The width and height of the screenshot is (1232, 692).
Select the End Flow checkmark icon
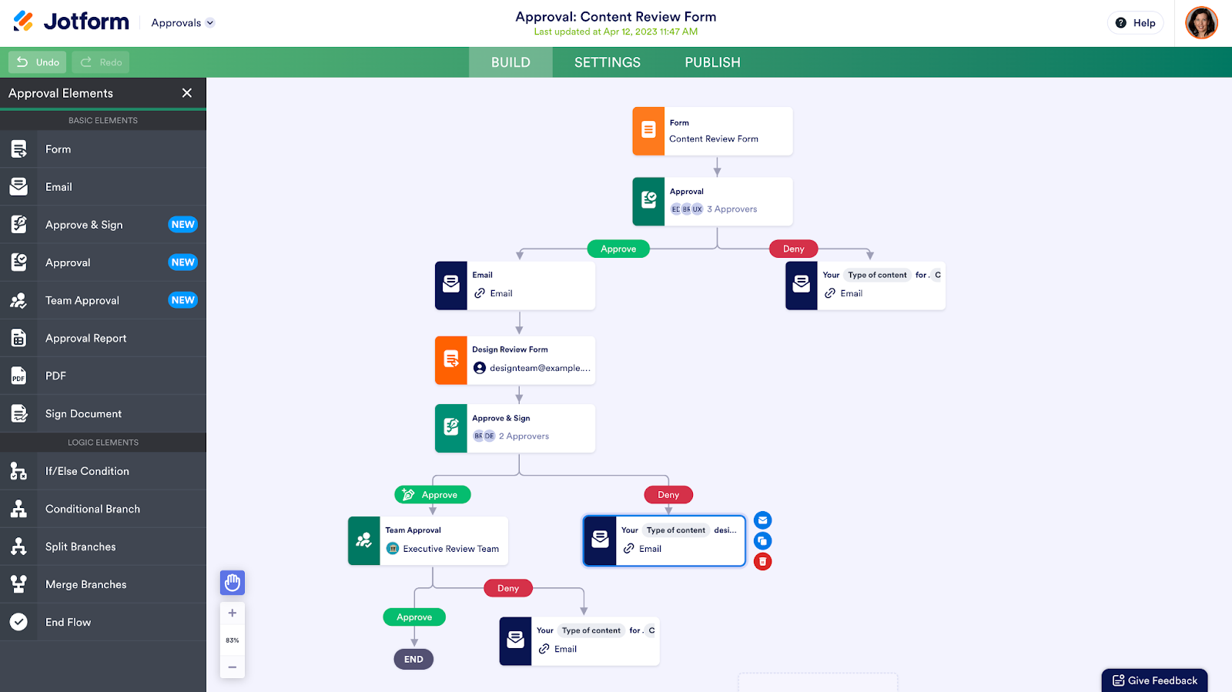pos(19,622)
